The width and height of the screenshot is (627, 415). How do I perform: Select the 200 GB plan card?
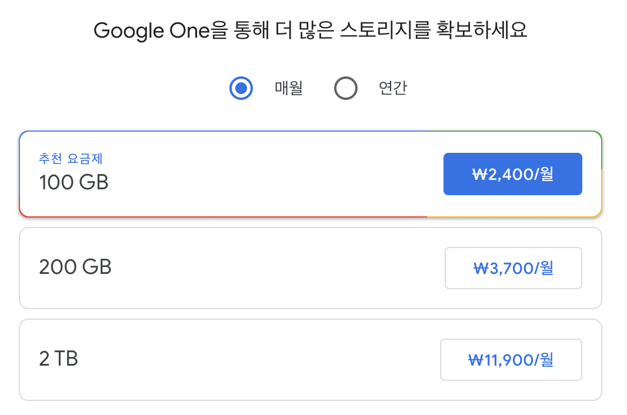point(311,268)
